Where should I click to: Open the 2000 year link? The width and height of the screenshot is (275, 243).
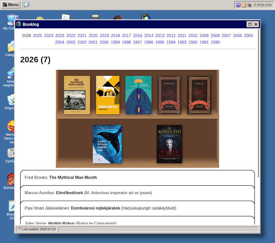[x=104, y=42]
